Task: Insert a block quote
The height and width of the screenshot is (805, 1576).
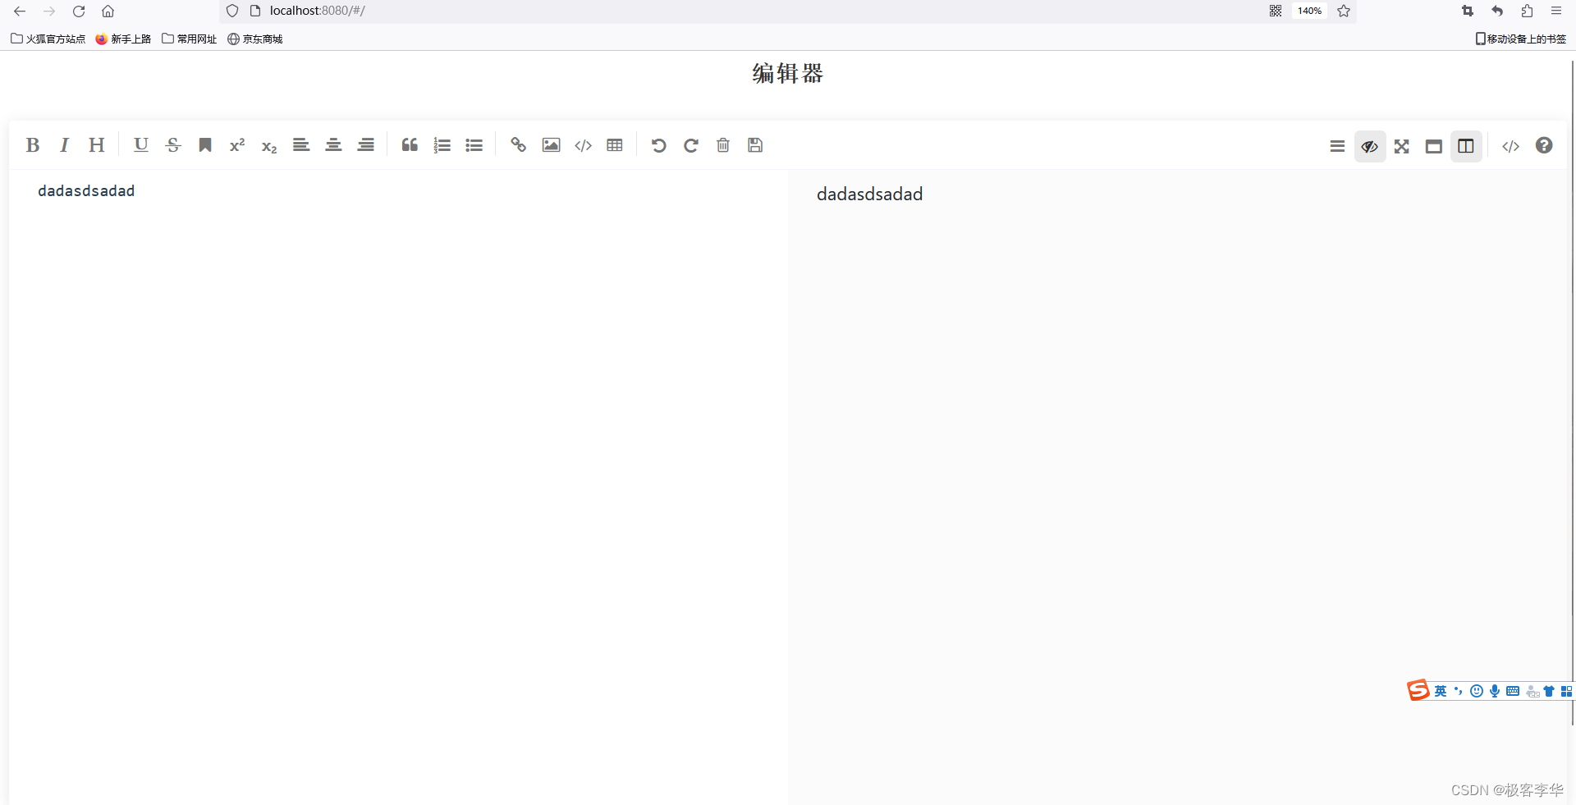Action: coord(410,145)
